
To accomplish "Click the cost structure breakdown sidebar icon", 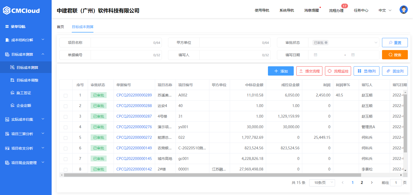I will pyautogui.click(x=7, y=40).
